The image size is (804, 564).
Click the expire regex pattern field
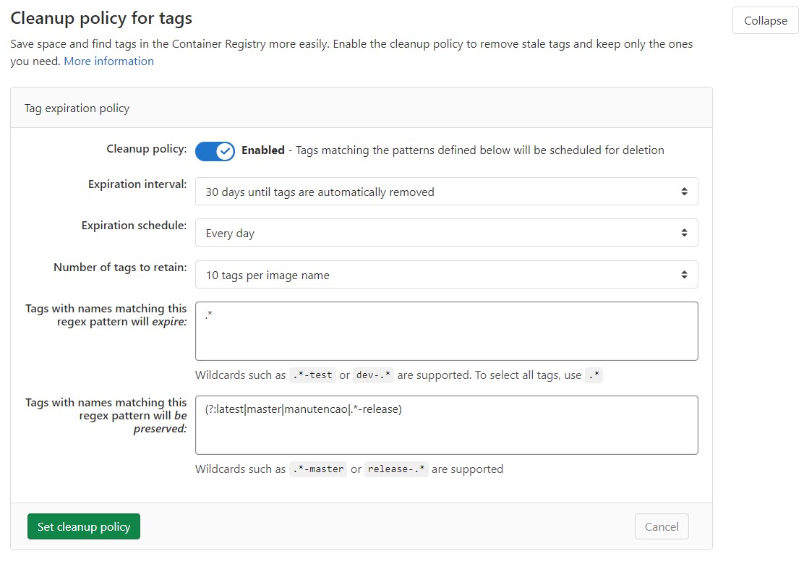[446, 331]
